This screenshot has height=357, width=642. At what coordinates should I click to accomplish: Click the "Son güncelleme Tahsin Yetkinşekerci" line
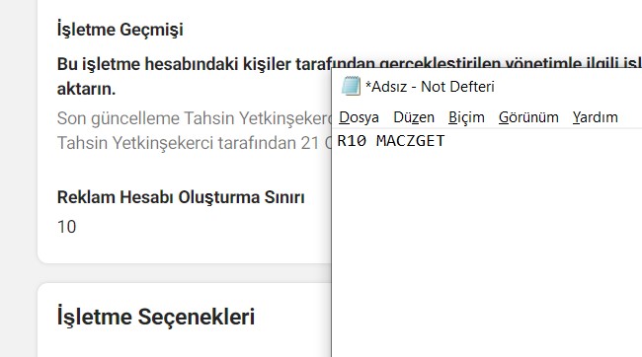coord(194,118)
